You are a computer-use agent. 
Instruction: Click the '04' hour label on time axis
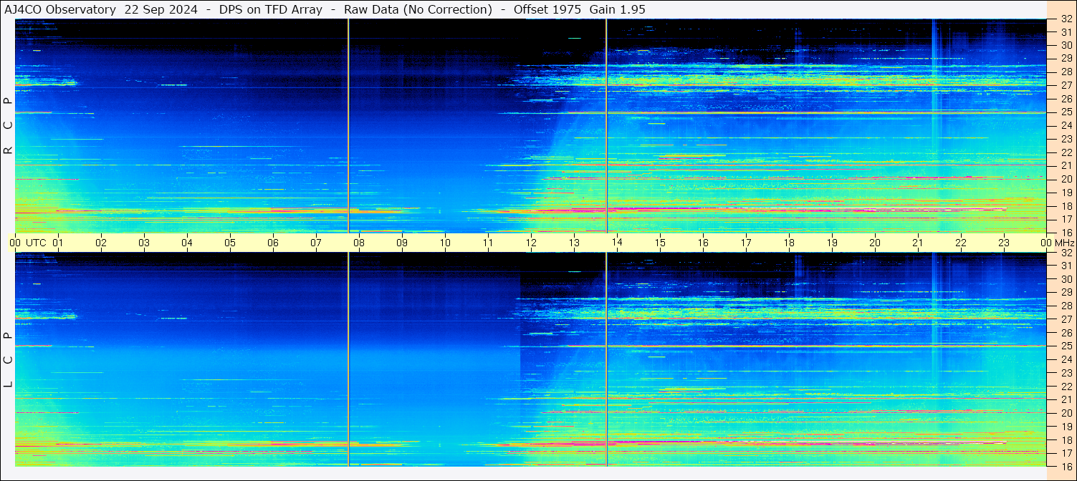coord(187,243)
